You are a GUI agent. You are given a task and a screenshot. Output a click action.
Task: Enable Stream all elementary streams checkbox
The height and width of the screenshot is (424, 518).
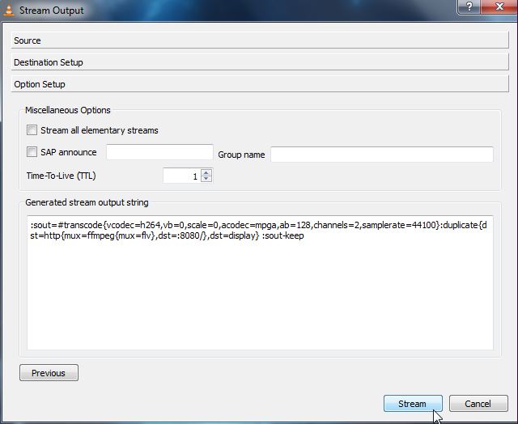(32, 130)
